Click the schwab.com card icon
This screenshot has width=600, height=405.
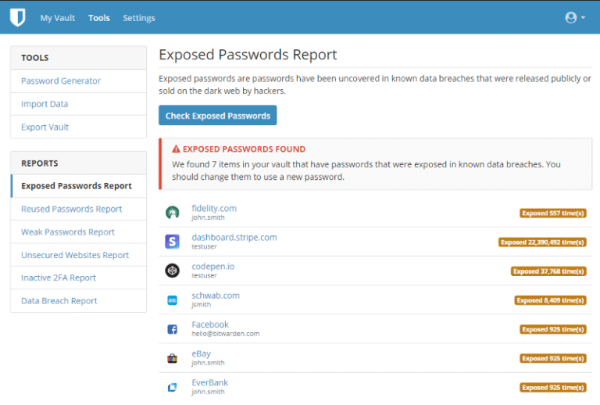click(173, 300)
